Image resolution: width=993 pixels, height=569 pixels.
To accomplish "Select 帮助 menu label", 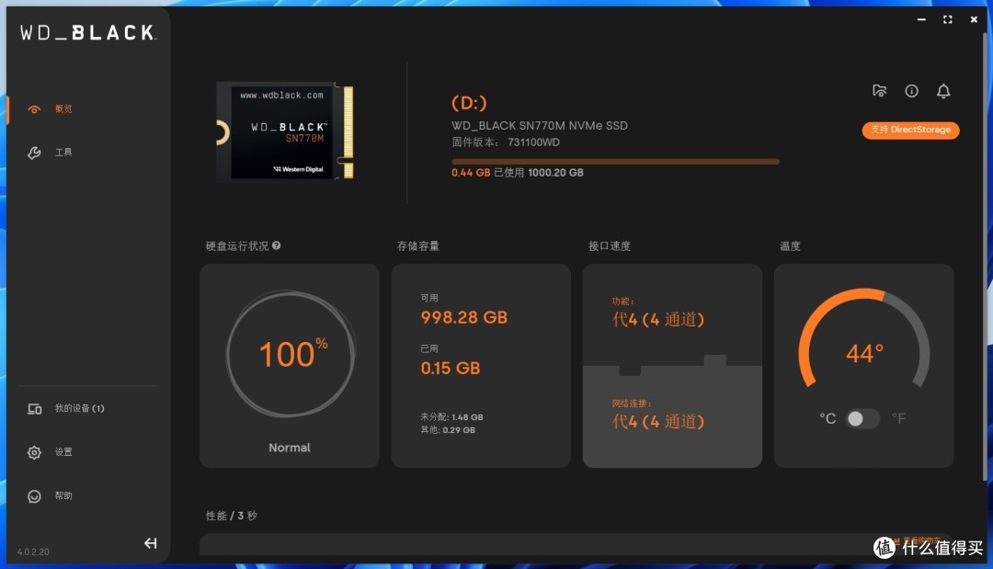I will 63,495.
